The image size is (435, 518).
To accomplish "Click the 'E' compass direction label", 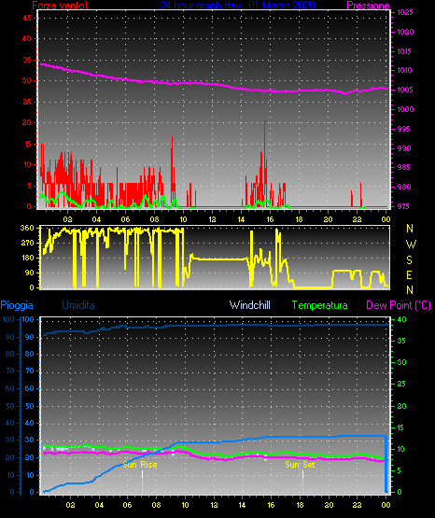I will point(410,274).
